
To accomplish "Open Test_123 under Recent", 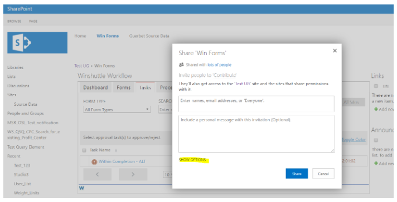I will pos(22,165).
